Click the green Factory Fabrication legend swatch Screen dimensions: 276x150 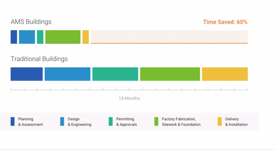coord(156,122)
